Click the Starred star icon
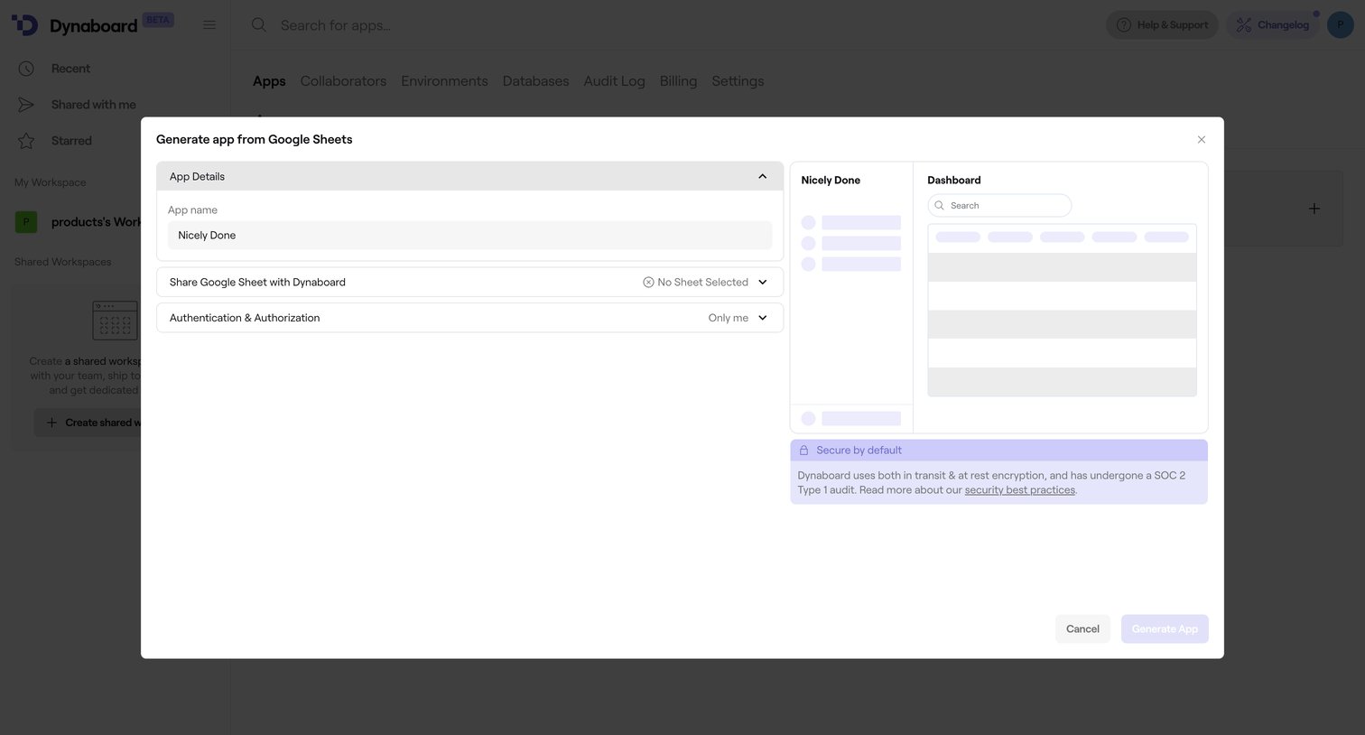 click(x=26, y=141)
